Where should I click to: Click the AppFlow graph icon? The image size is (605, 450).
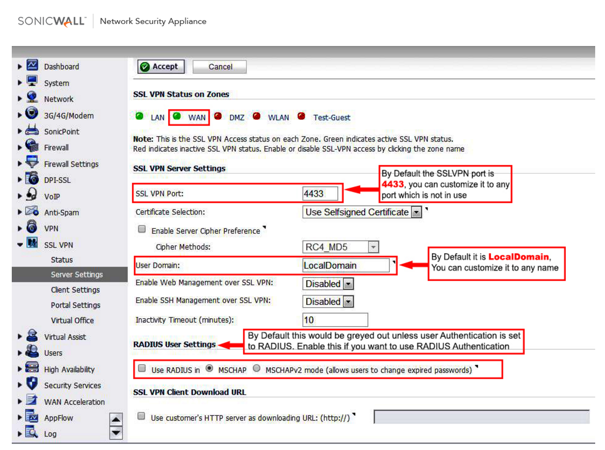(x=32, y=417)
